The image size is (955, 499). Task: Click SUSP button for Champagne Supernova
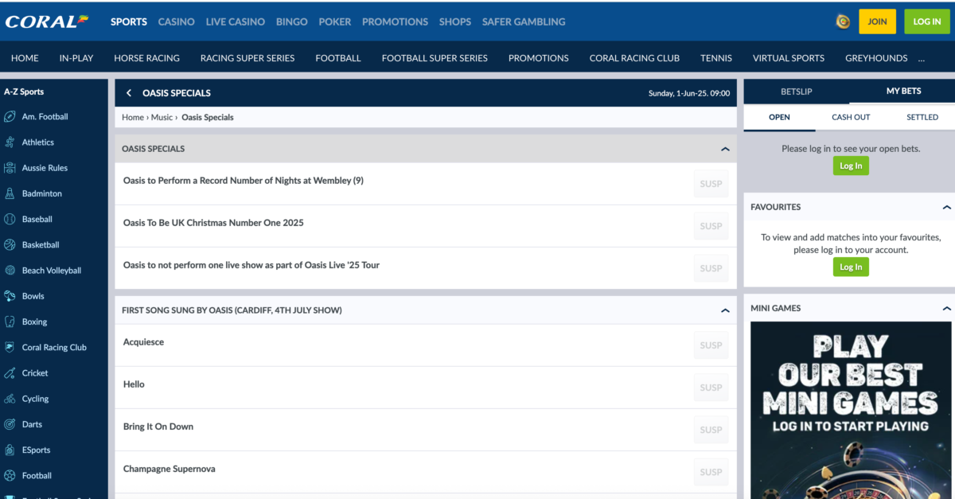[711, 472]
